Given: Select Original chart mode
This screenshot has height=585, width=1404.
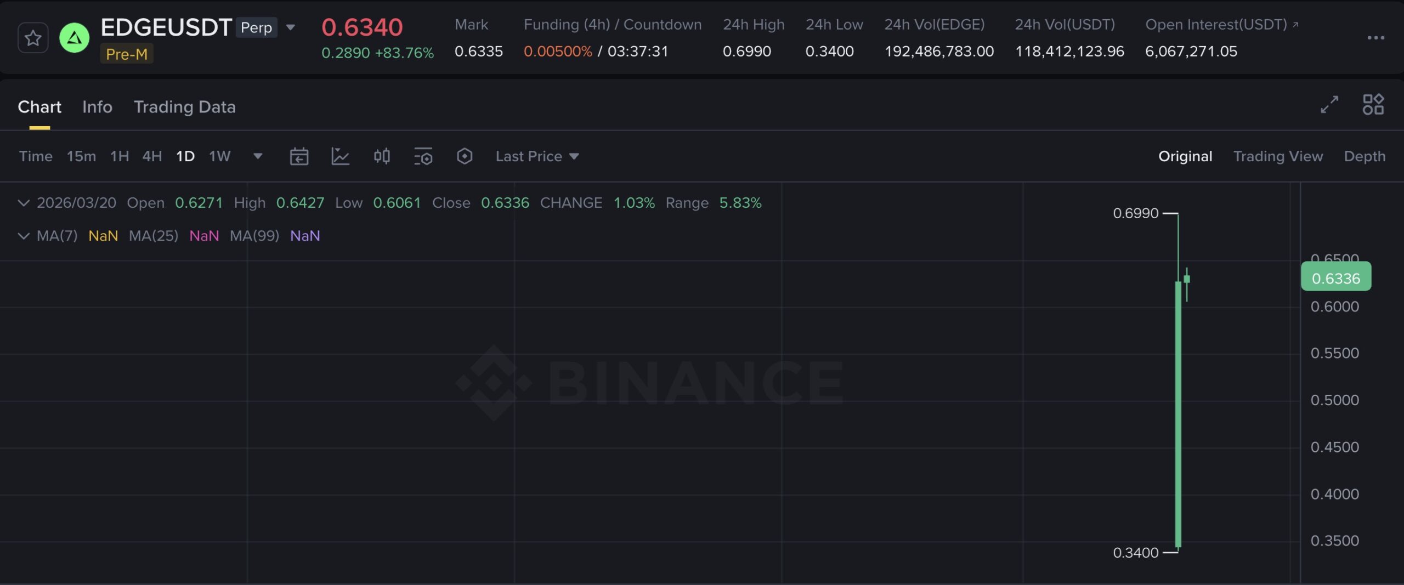Looking at the screenshot, I should (x=1185, y=156).
